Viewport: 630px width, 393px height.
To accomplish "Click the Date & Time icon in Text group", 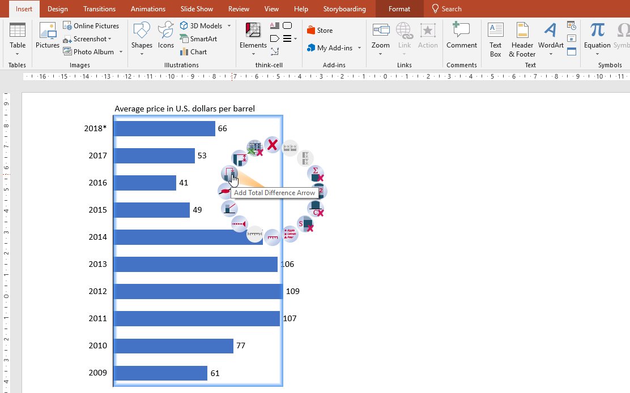I will pos(572,25).
